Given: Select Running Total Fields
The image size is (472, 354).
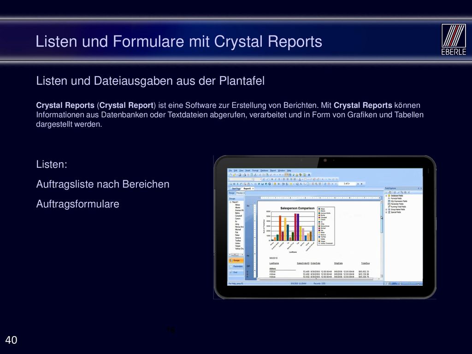Looking at the screenshot, I should (x=398, y=207).
